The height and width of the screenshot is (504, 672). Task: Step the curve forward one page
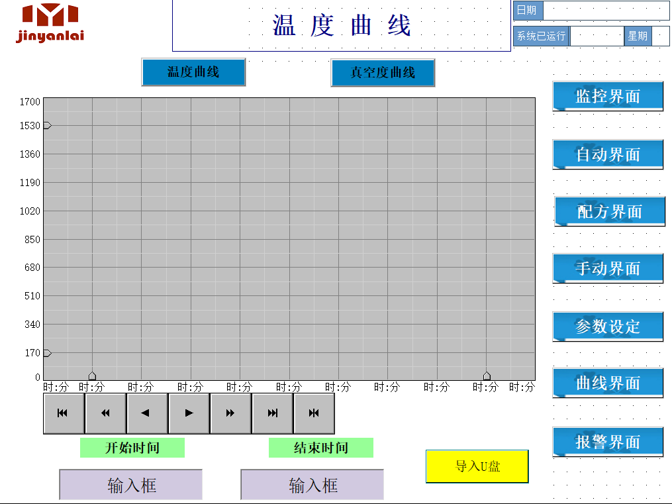tap(230, 413)
